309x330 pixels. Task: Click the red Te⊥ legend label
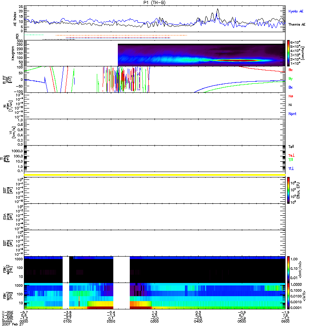[x=292, y=156]
